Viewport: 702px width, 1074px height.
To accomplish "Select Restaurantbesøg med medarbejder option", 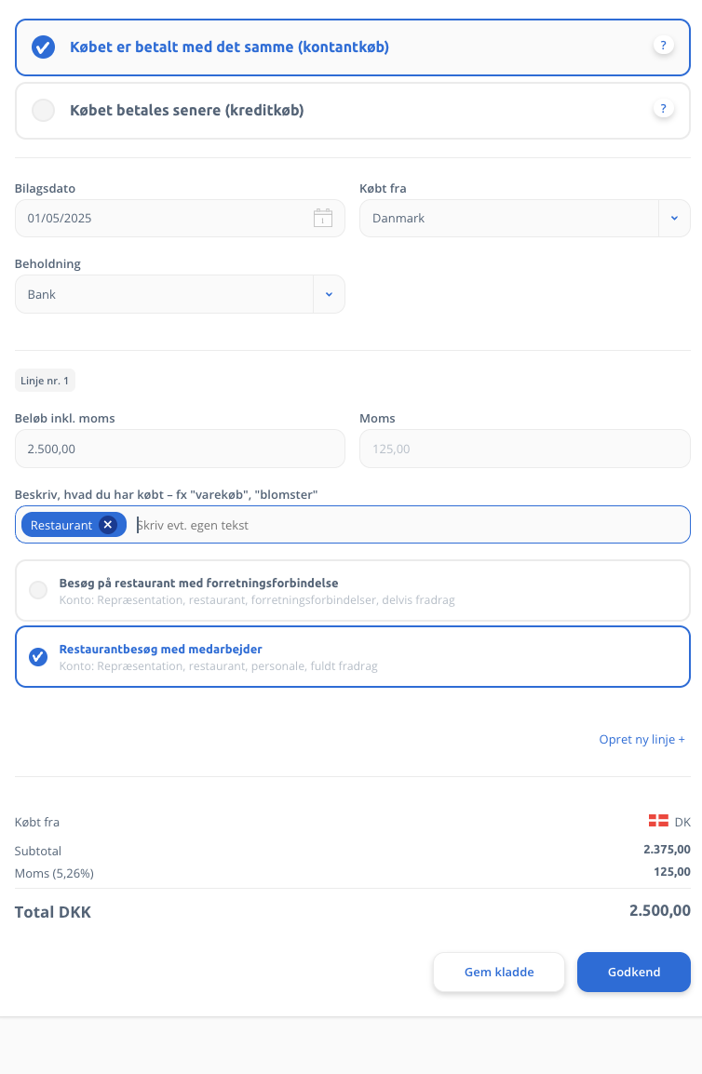I will pyautogui.click(x=352, y=656).
